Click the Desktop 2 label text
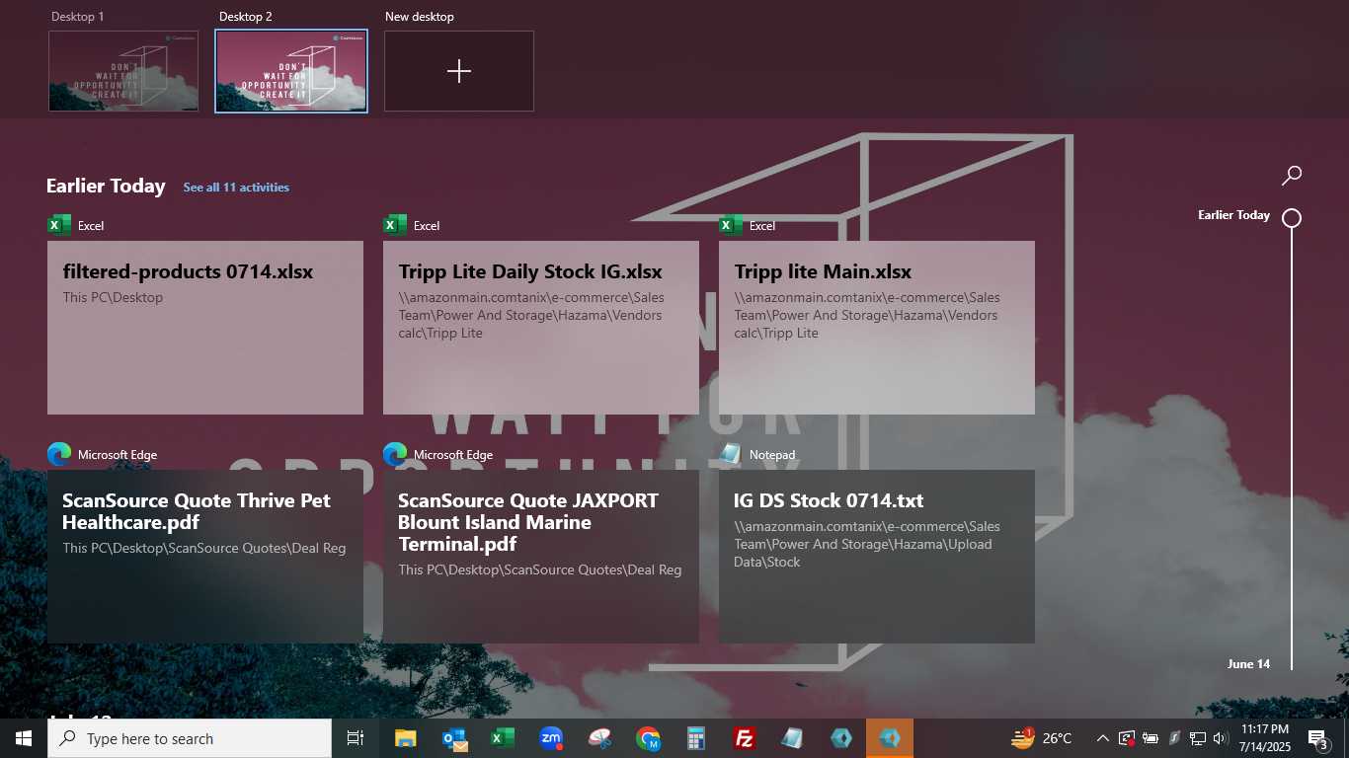The width and height of the screenshot is (1349, 758). point(245,17)
